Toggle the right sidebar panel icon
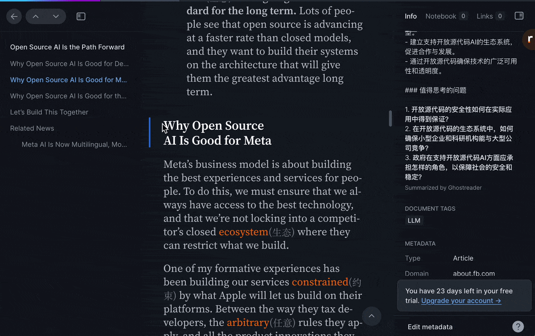Screen dimensions: 535x336 519,16
